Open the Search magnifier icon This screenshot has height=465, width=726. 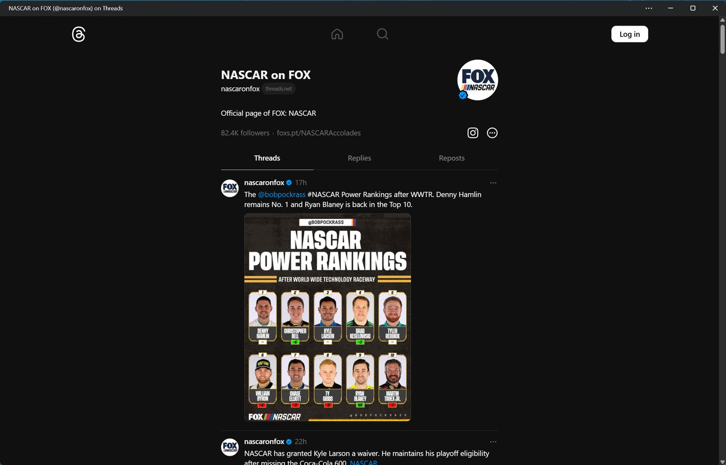(x=382, y=34)
